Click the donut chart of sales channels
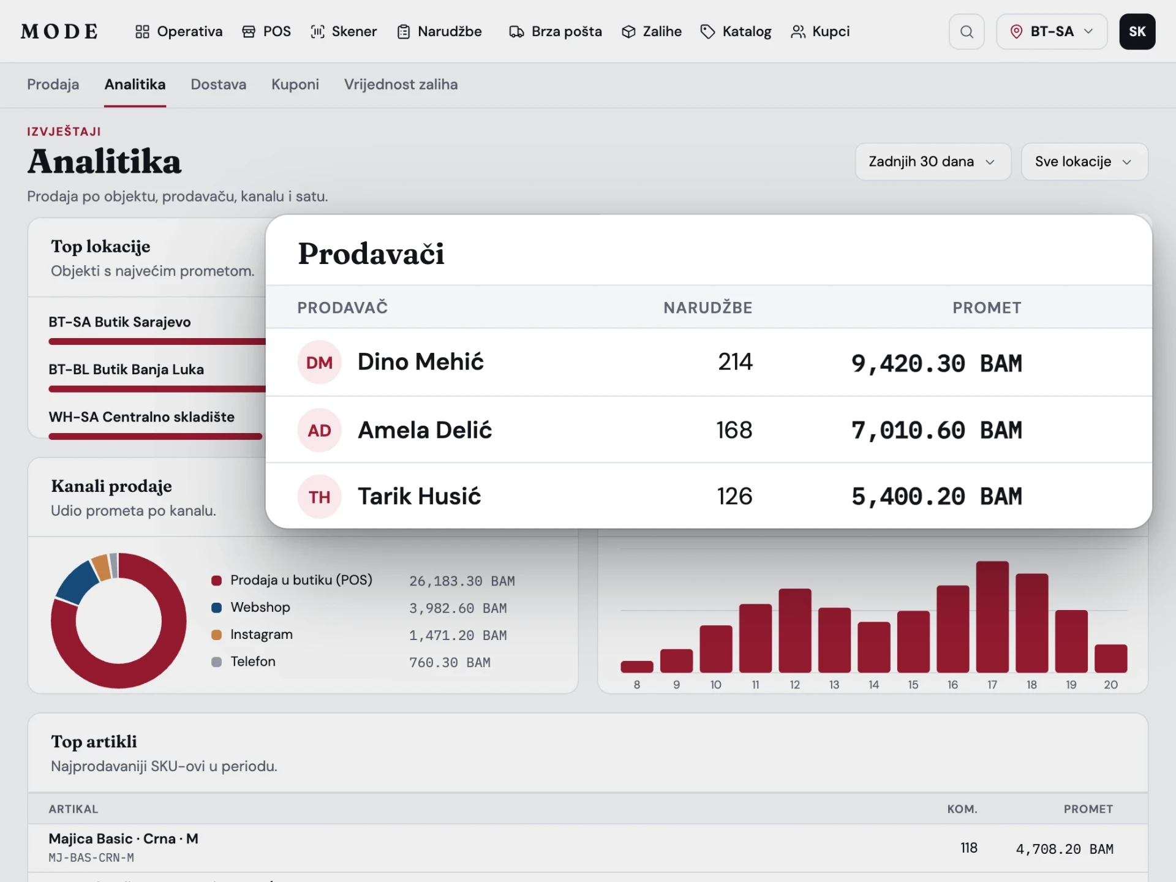 point(119,620)
